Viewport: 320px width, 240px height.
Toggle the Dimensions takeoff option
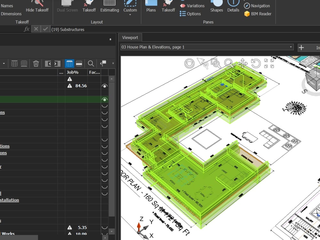click(x=11, y=14)
